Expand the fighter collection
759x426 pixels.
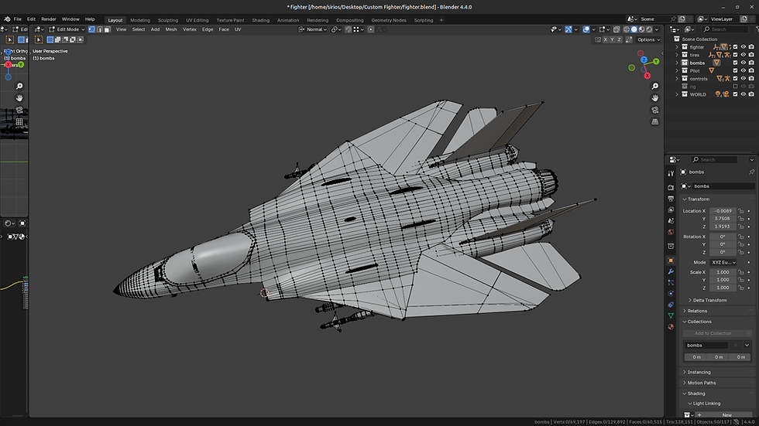(x=677, y=47)
